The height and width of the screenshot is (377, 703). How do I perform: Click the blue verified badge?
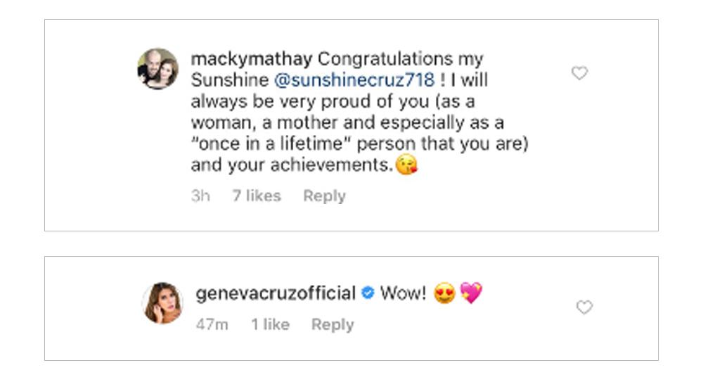[368, 293]
